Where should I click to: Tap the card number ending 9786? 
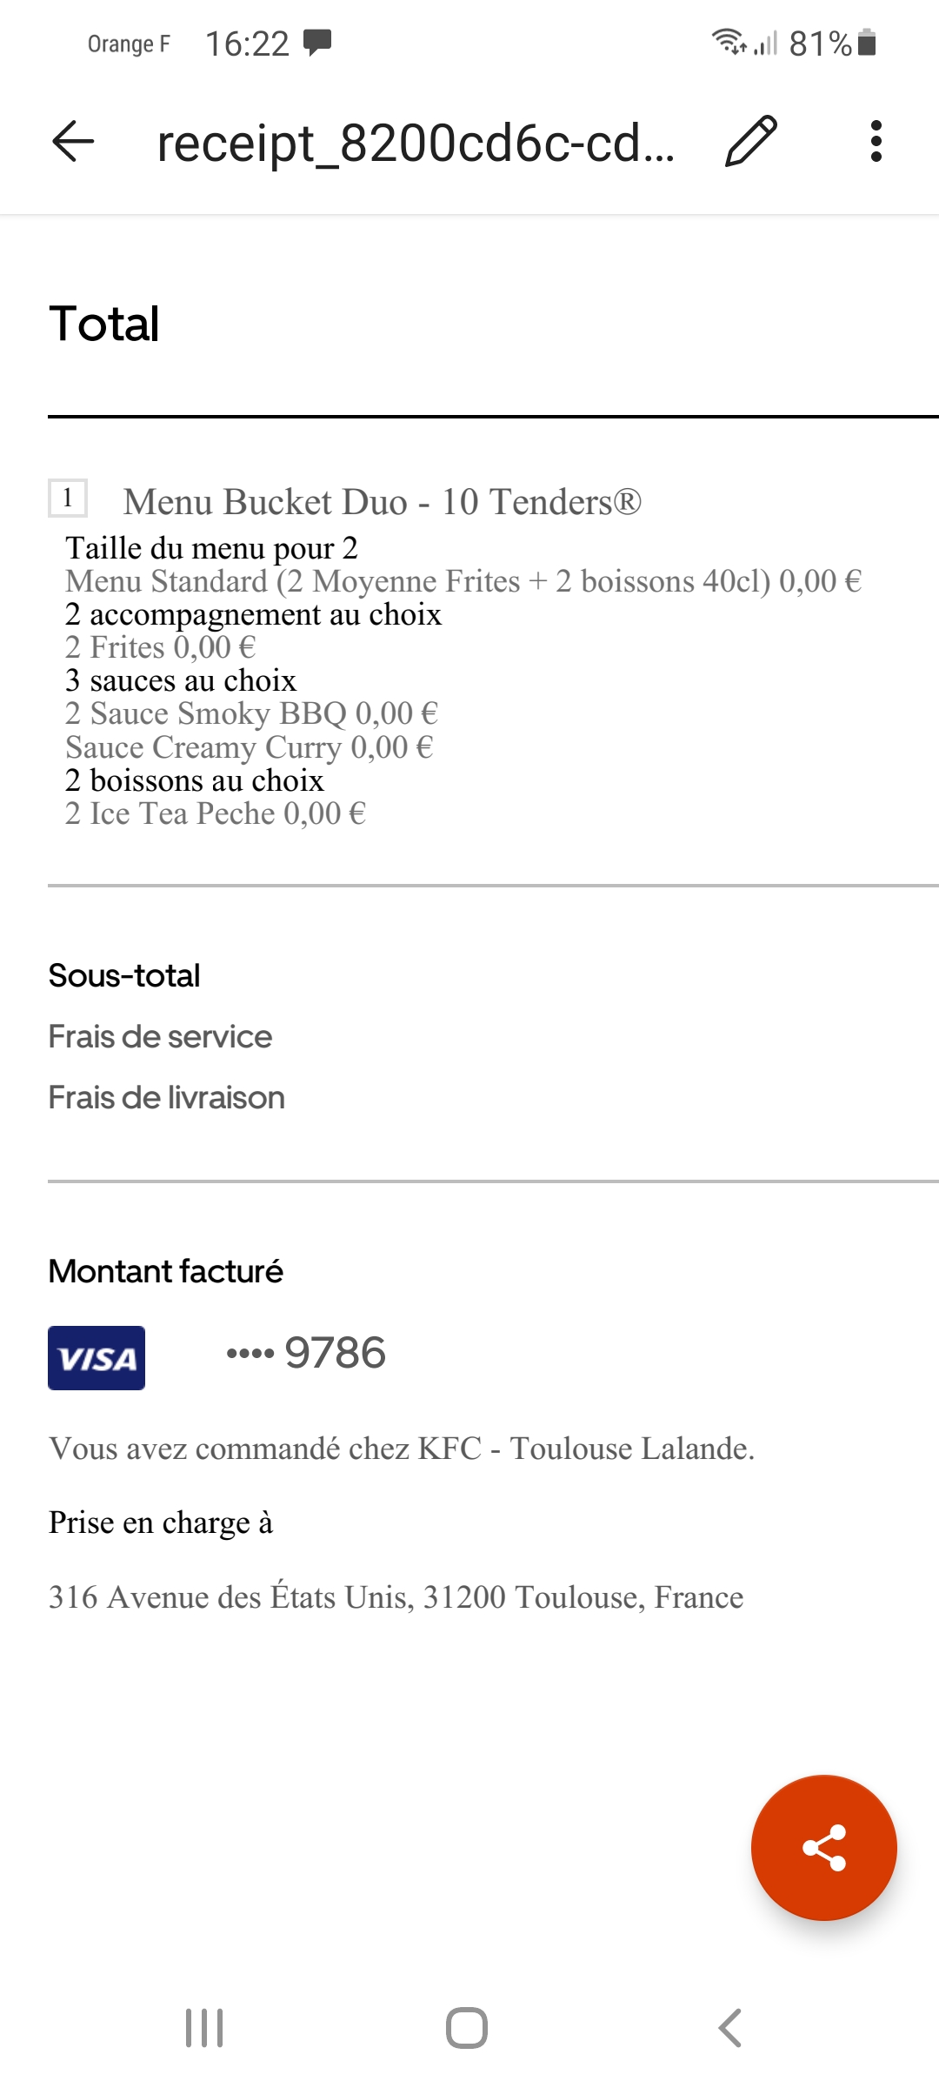306,1353
